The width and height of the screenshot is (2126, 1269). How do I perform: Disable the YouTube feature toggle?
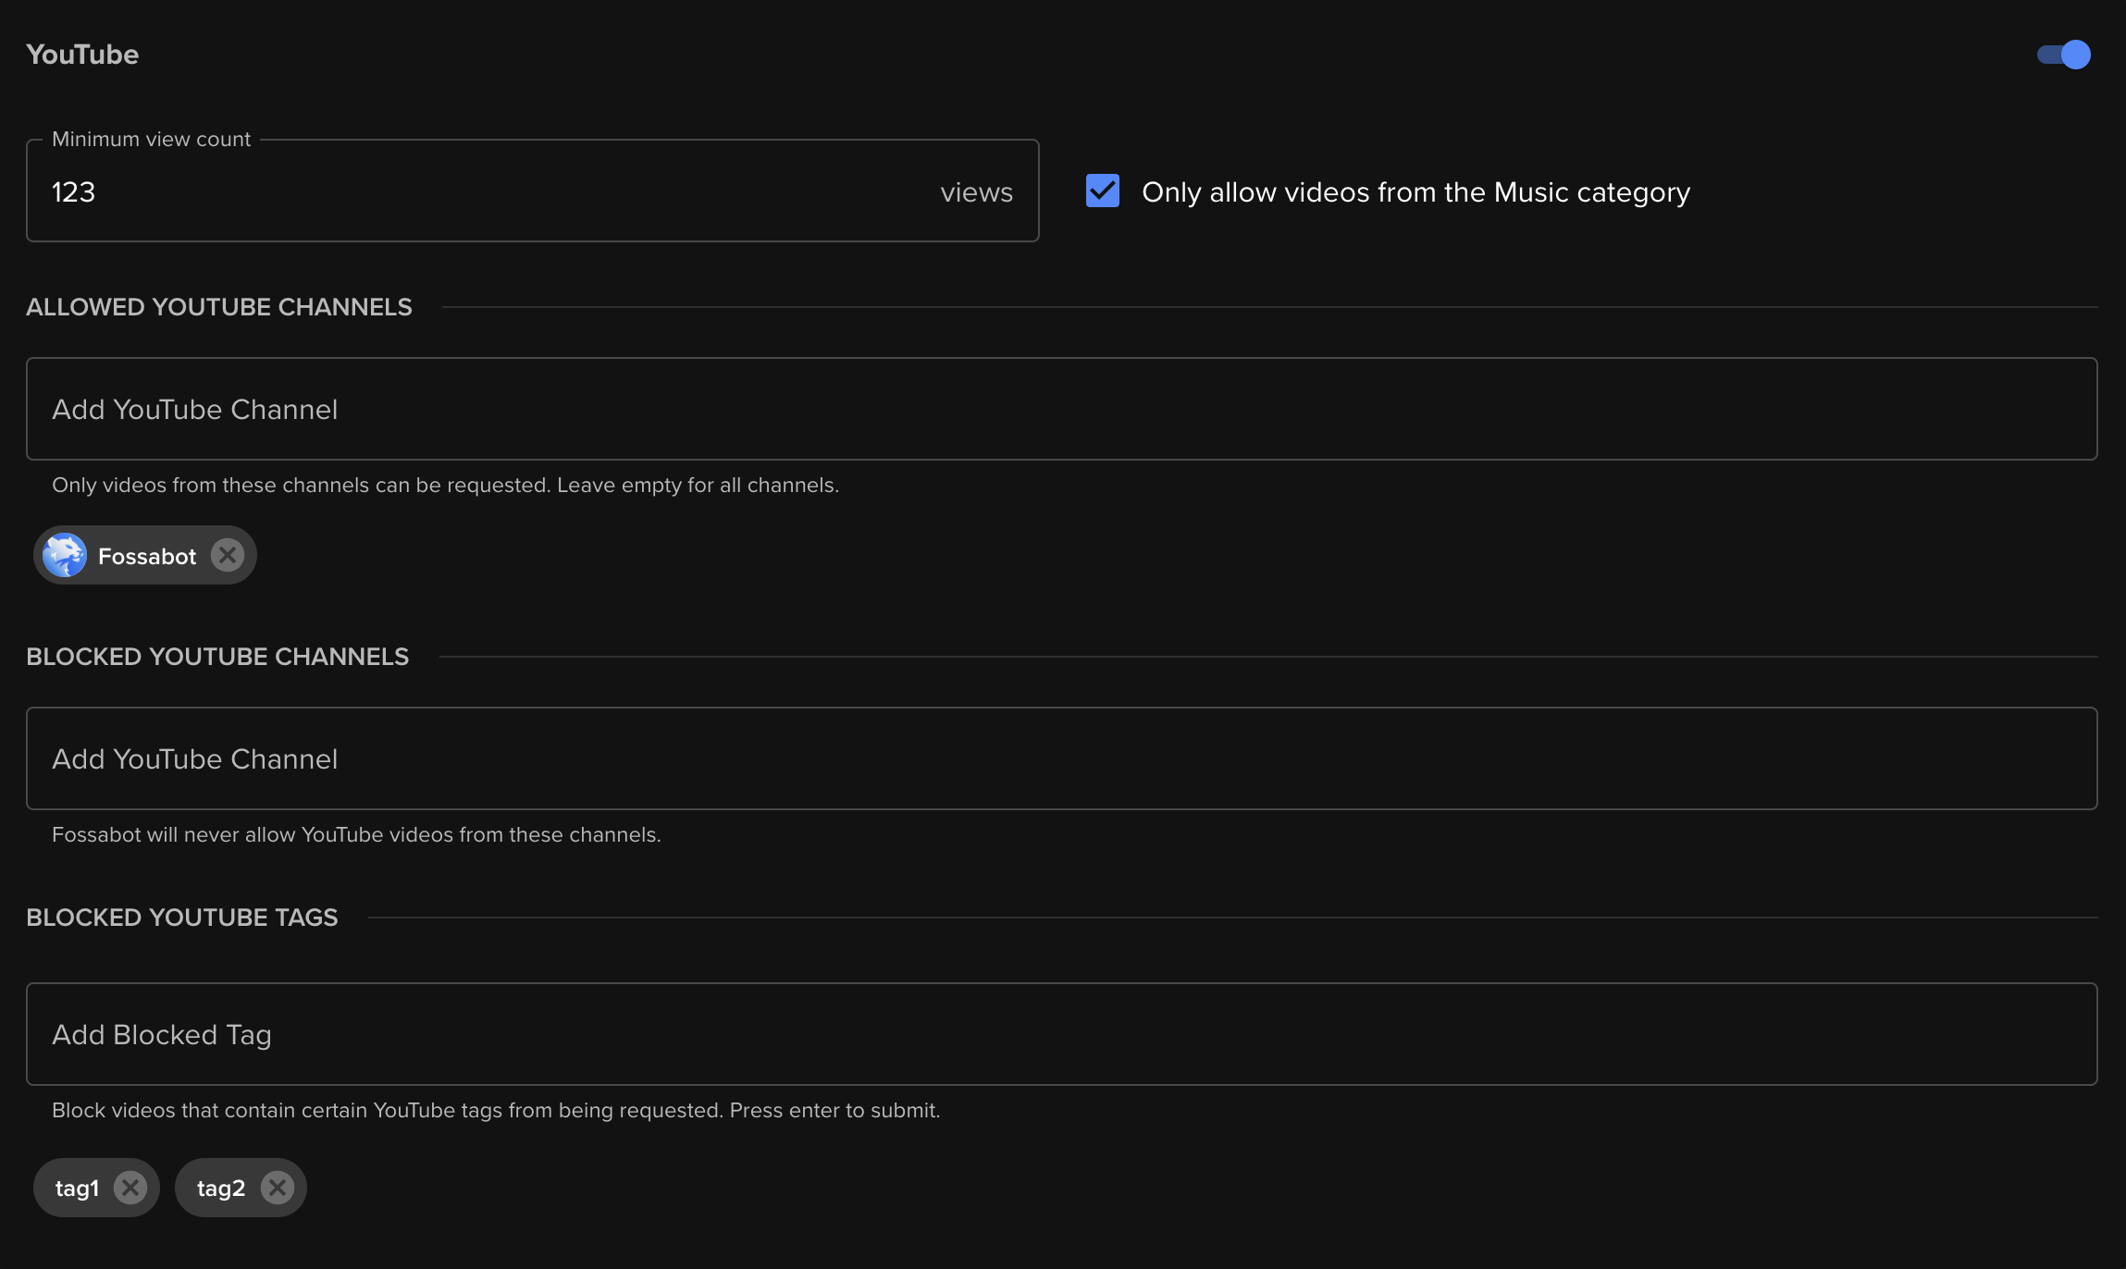click(2064, 55)
